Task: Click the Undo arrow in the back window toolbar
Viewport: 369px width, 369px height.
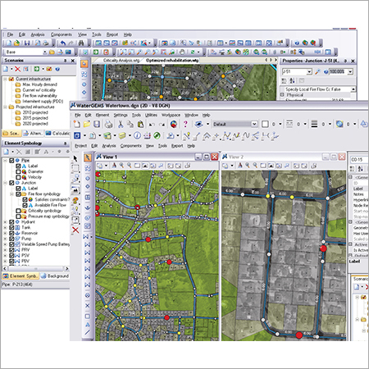Action: [x=63, y=43]
